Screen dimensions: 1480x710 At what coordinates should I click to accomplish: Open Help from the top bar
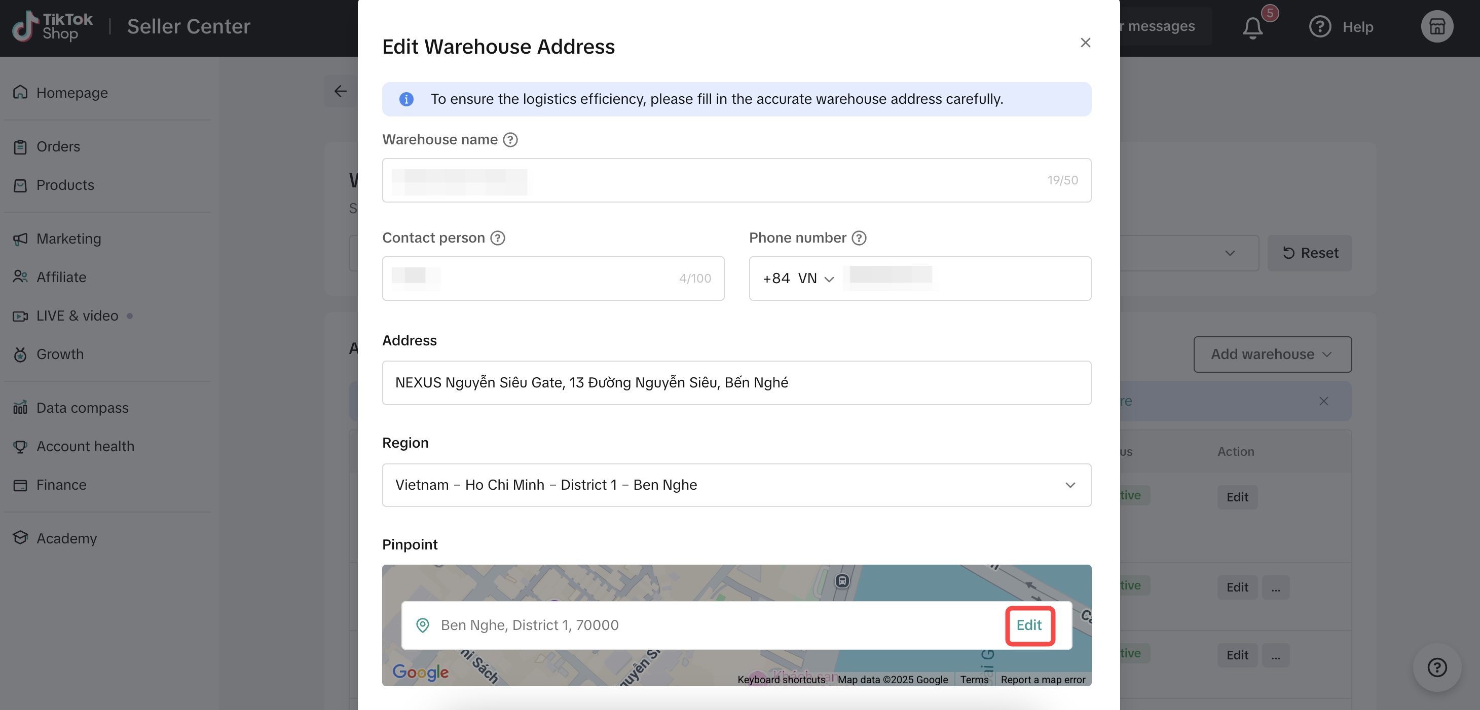[x=1341, y=27]
